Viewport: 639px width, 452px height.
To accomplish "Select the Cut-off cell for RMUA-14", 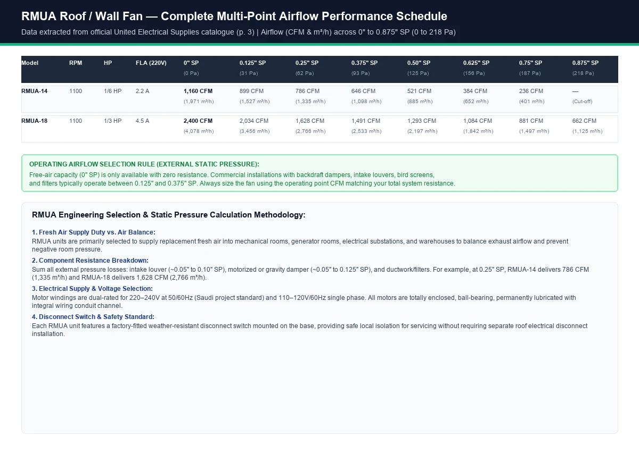I will [582, 101].
